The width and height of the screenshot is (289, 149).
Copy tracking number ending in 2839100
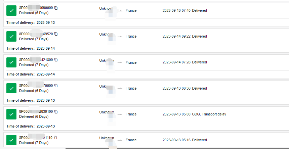56,111
